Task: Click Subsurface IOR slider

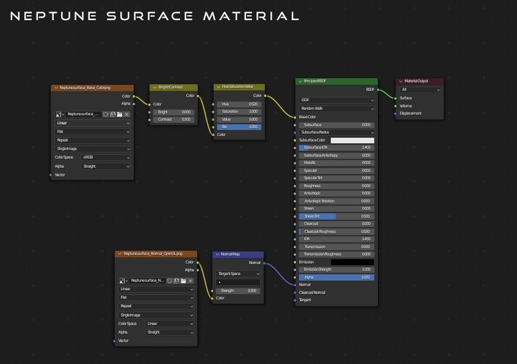Action: pos(337,148)
